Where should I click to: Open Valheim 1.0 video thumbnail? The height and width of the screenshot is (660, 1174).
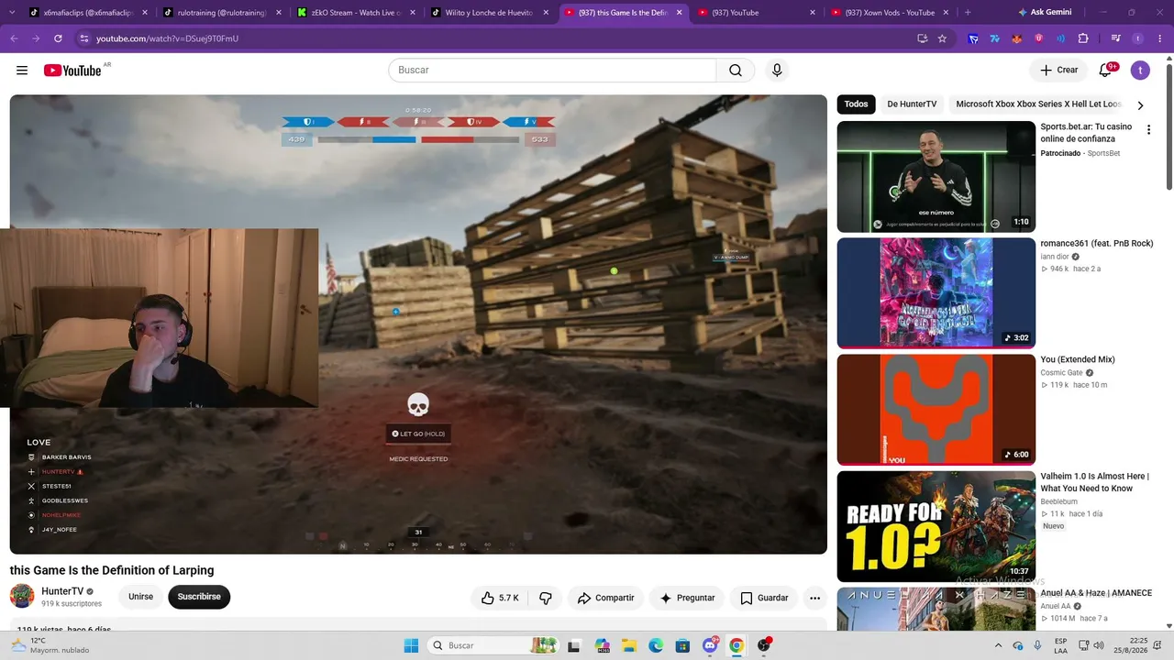coord(936,526)
